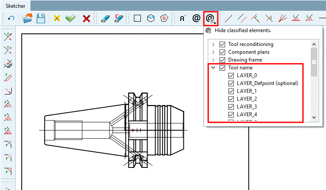The image size is (326, 190).
Task: Click the plain @ classification icon
Action: coord(196,18)
